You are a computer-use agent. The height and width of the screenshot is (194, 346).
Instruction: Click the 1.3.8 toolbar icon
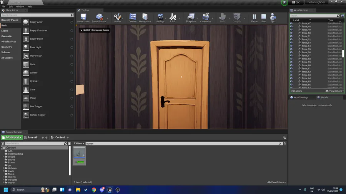(x=173, y=17)
